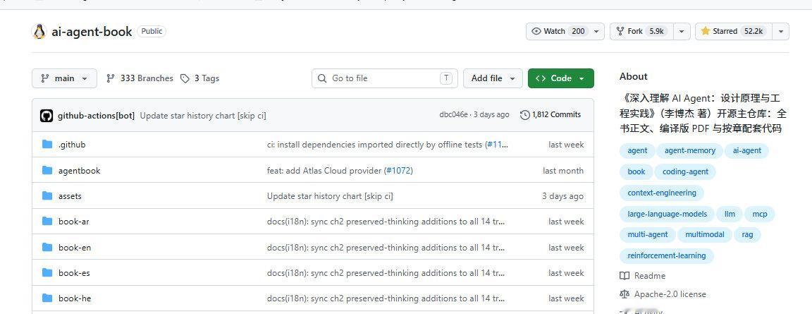Image resolution: width=812 pixels, height=314 pixels.
Task: Click the license scale icon
Action: 625,294
